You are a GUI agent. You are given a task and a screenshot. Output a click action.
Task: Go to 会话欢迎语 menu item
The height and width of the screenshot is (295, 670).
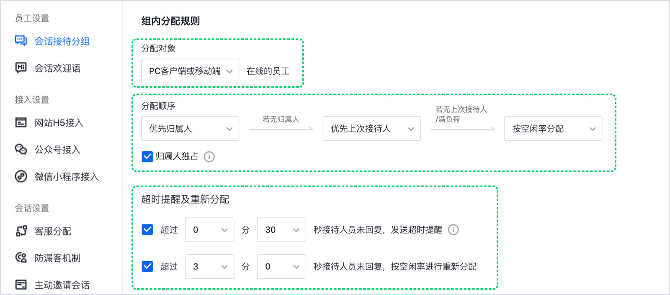tap(57, 68)
